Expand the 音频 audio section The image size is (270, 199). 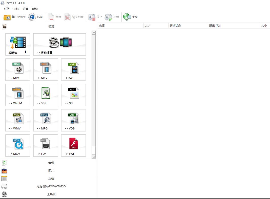pos(51,163)
